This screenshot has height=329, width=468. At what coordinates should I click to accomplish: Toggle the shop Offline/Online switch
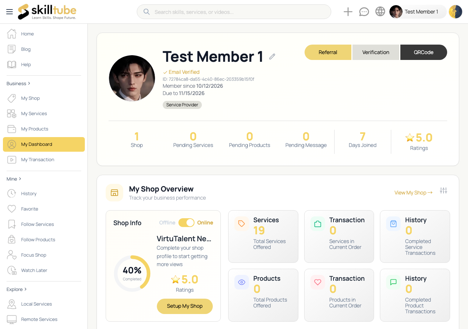[186, 223]
